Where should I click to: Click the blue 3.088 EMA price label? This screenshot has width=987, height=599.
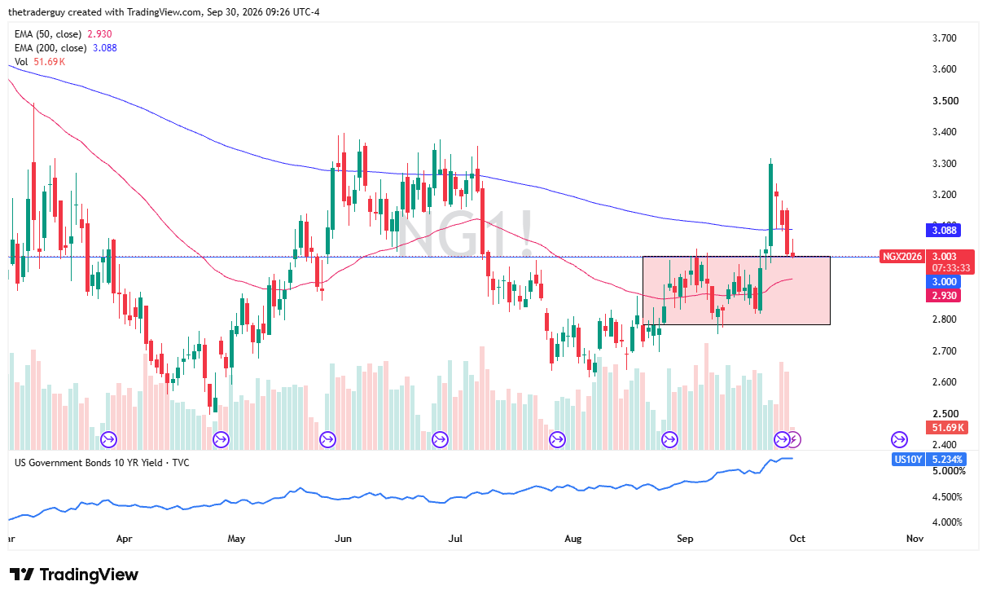943,231
